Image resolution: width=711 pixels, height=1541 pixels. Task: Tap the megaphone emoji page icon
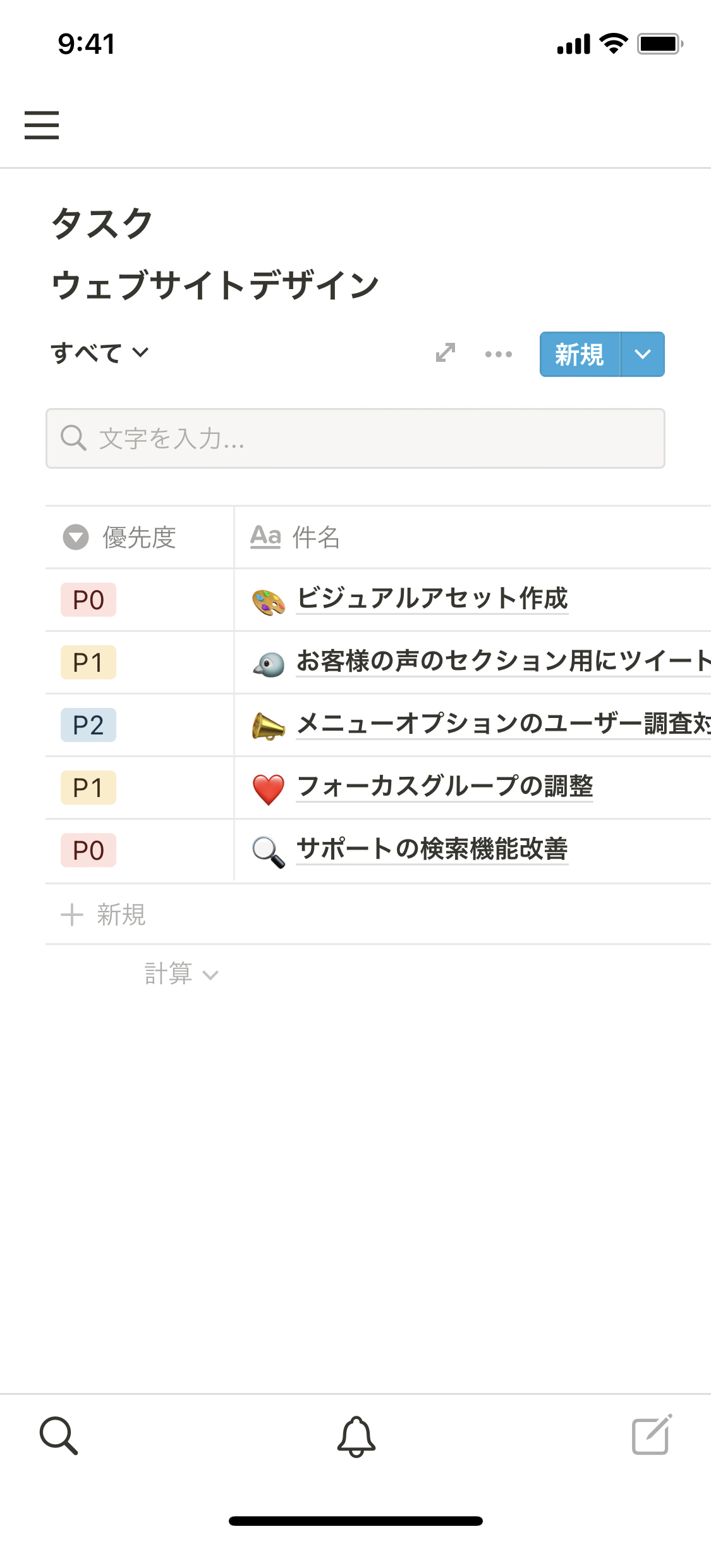tap(269, 726)
